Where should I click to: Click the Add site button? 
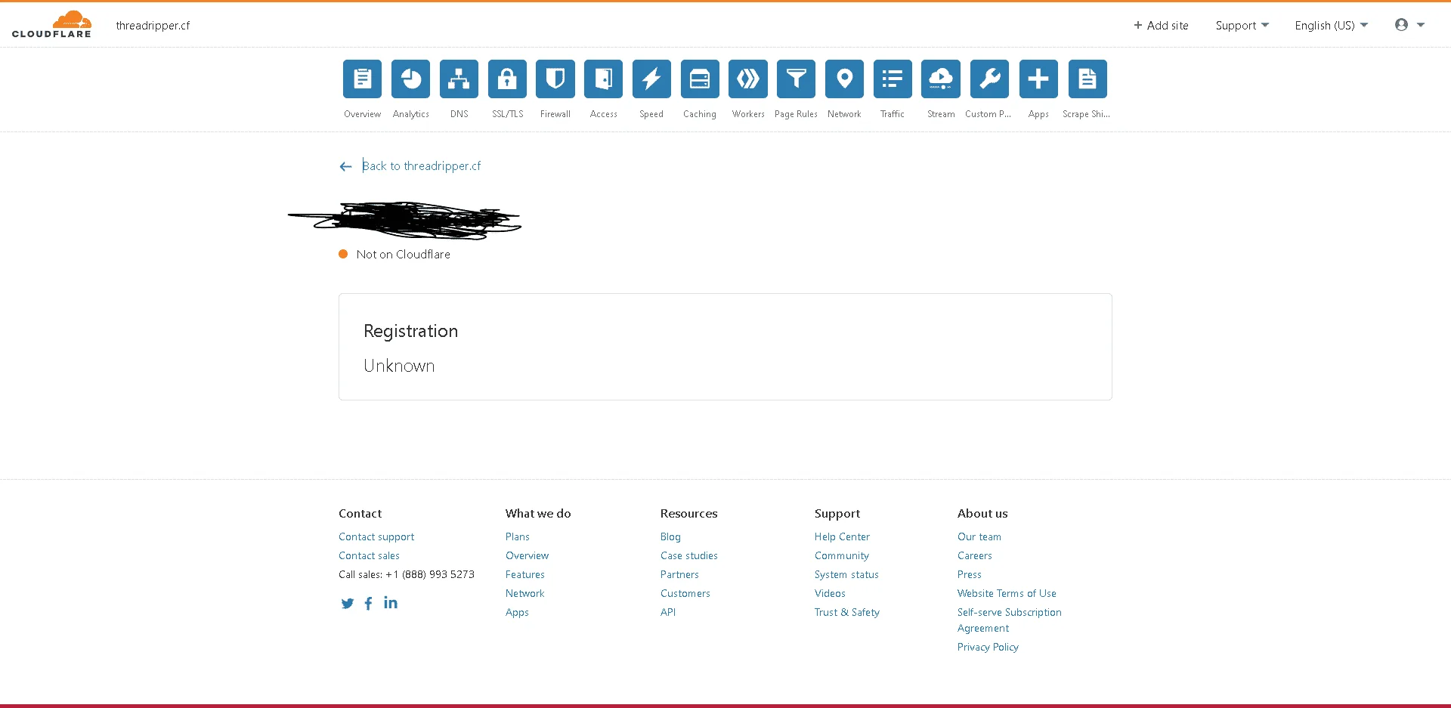(x=1161, y=25)
